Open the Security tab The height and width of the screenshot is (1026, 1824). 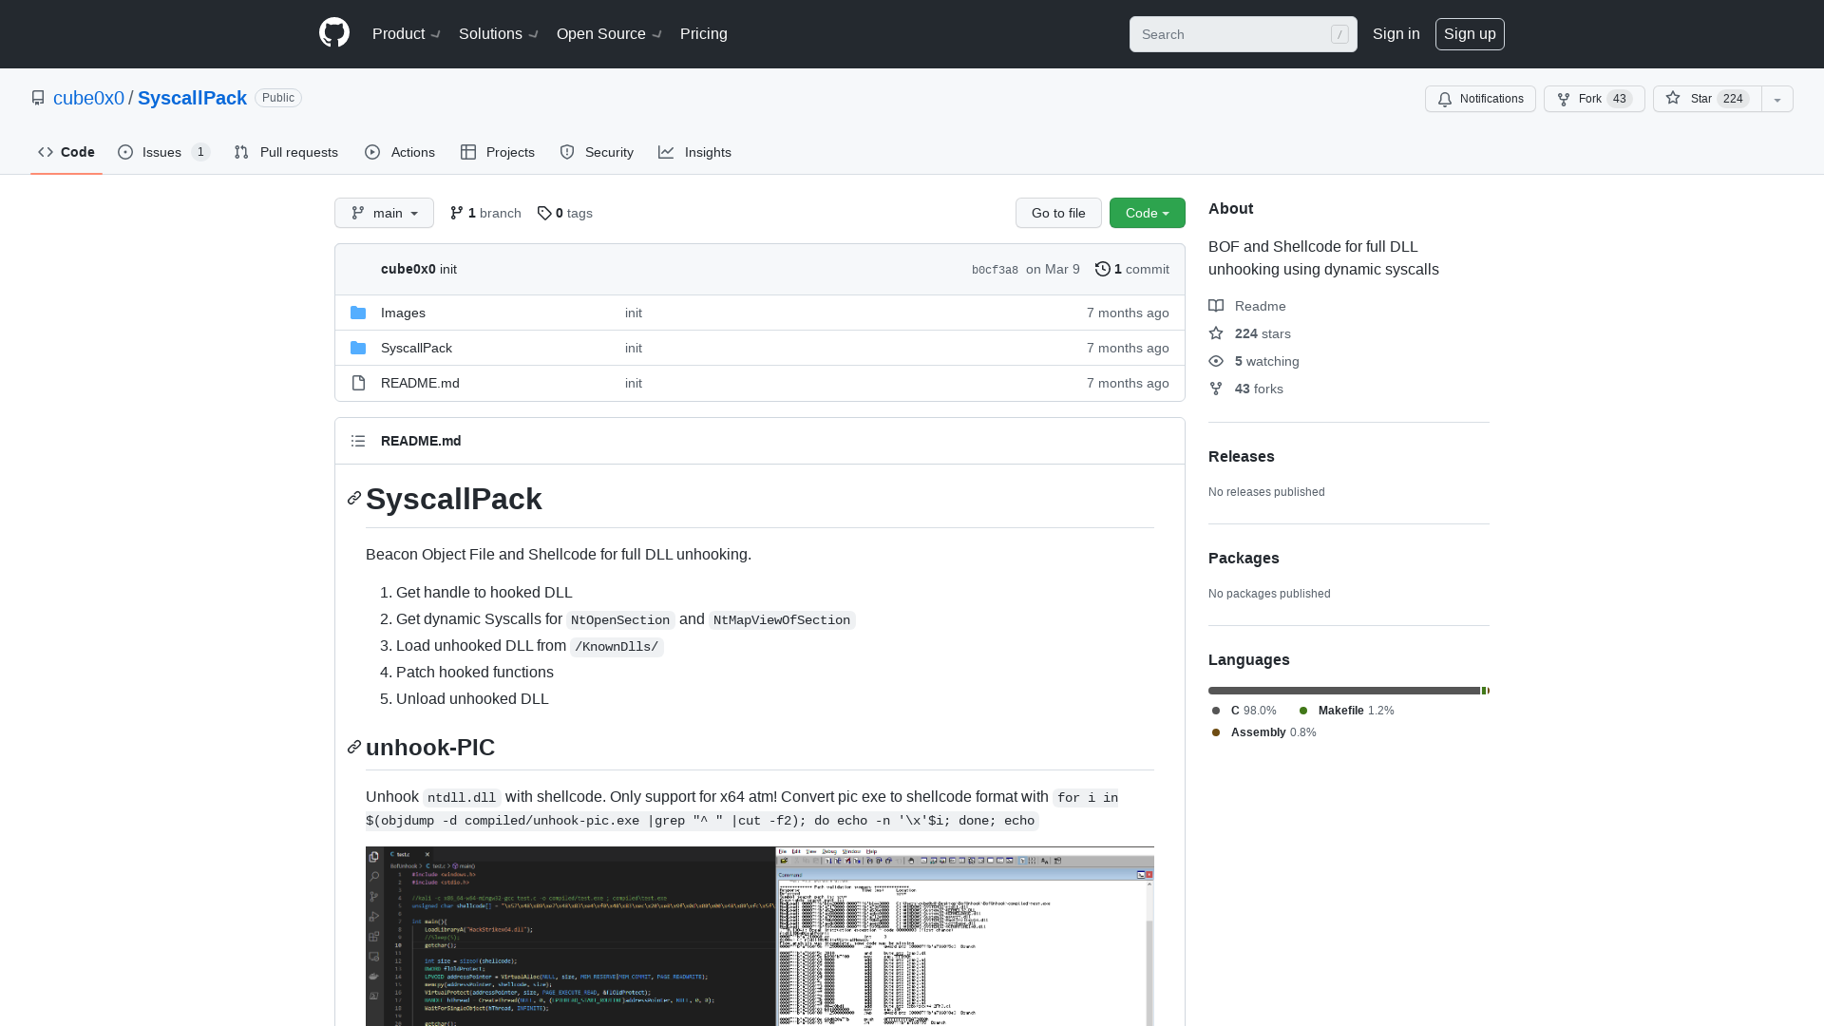click(597, 152)
